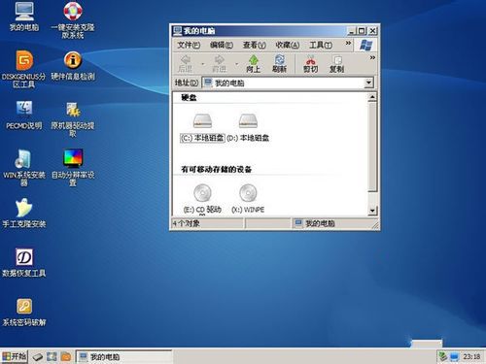Viewport: 486px width, 364px height.
Task: Click the 刷新 refresh toolbar button
Action: coord(279,64)
